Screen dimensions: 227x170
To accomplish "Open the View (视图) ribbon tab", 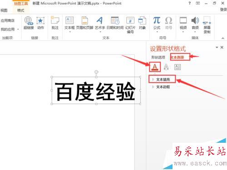I will 4,10.
